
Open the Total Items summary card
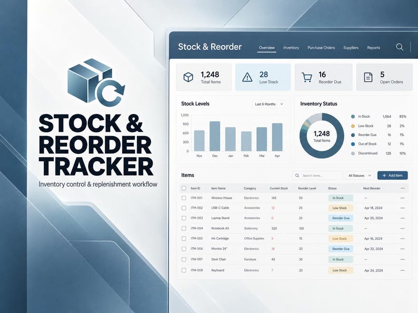click(204, 77)
